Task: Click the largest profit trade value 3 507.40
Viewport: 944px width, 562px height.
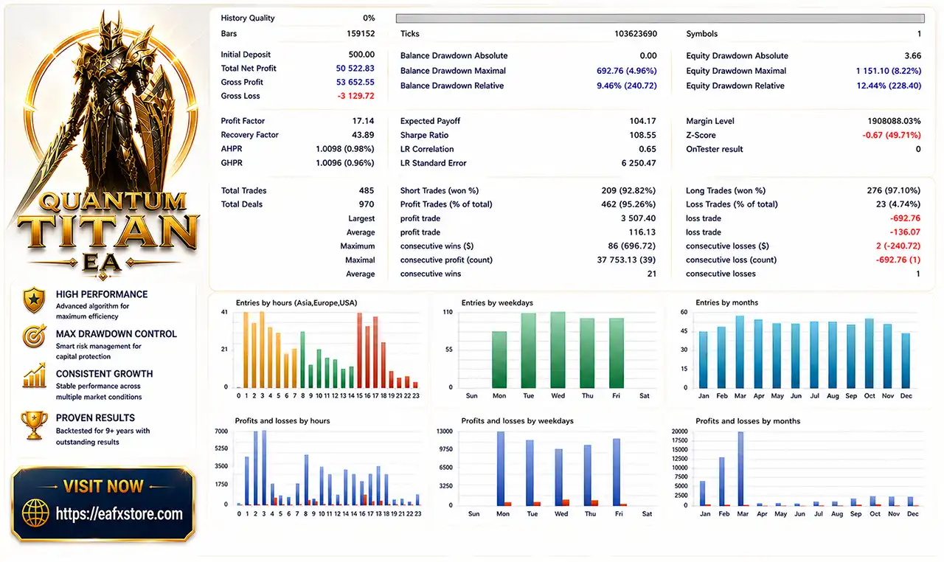Action: 639,218
